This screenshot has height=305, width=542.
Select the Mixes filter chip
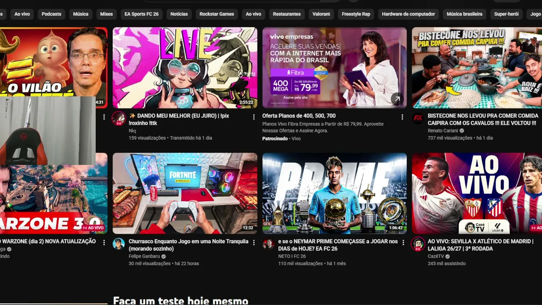coord(106,14)
